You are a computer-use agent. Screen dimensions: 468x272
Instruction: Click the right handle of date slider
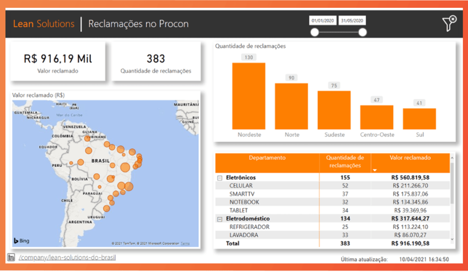click(x=362, y=32)
